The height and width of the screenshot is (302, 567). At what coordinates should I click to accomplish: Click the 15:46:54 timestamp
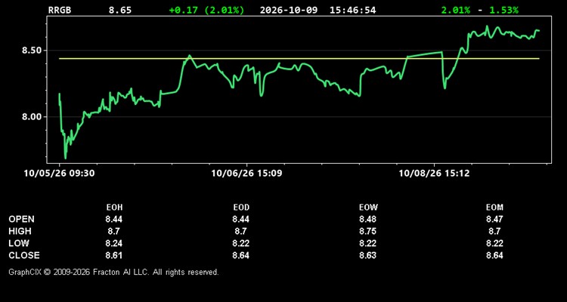tap(352, 10)
